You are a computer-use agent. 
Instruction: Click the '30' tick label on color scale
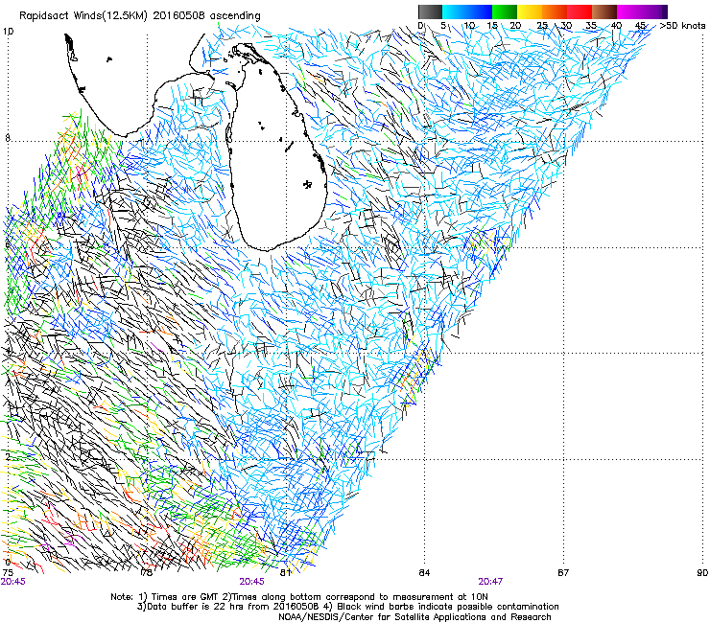pyautogui.click(x=566, y=26)
